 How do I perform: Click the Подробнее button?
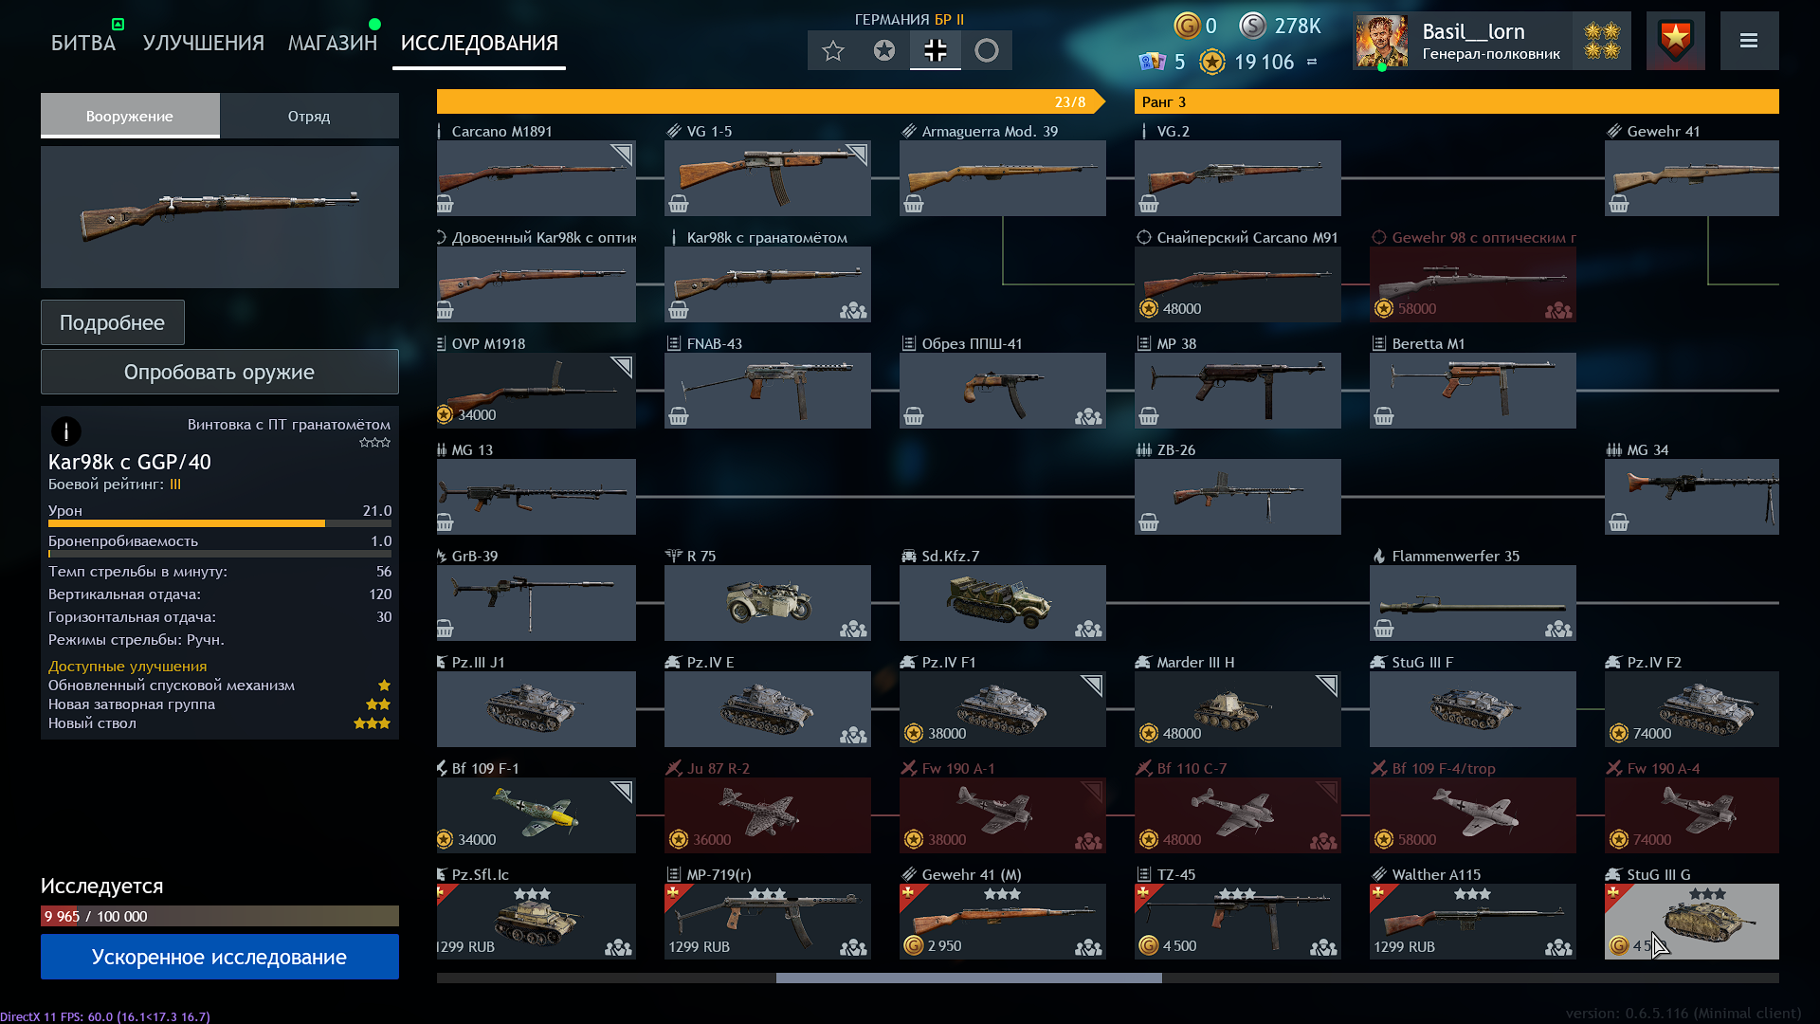113,322
